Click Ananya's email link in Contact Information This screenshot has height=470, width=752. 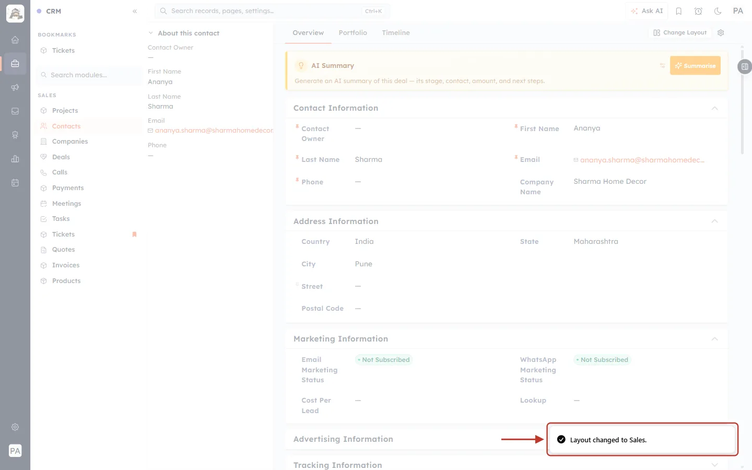tap(642, 160)
